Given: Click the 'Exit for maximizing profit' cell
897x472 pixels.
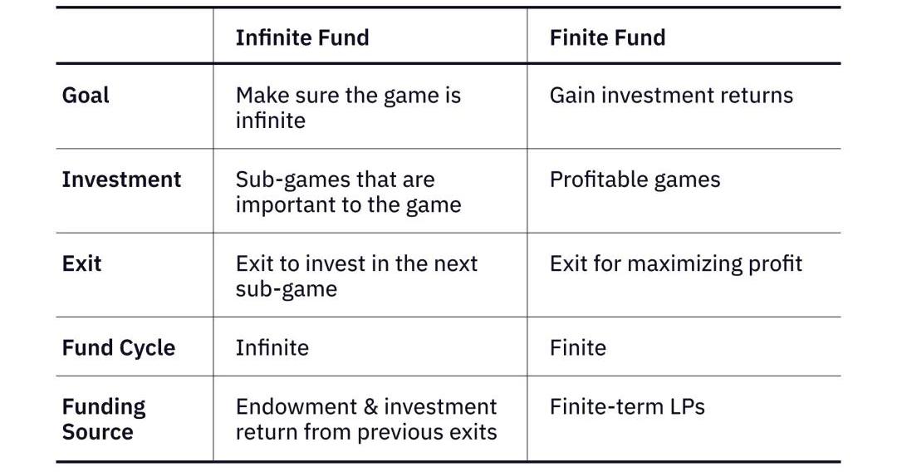Looking at the screenshot, I should 676,263.
